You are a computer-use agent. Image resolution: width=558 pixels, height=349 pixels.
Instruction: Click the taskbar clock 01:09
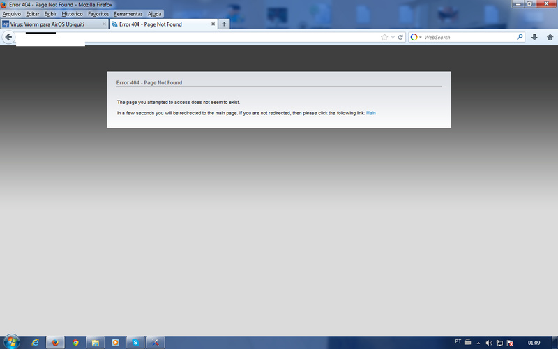coord(534,343)
